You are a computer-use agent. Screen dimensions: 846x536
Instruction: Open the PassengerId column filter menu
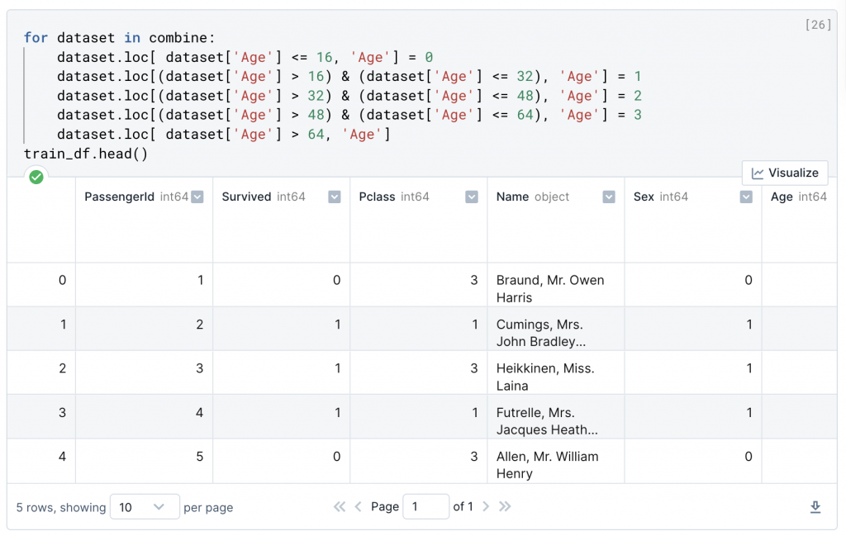tap(197, 197)
